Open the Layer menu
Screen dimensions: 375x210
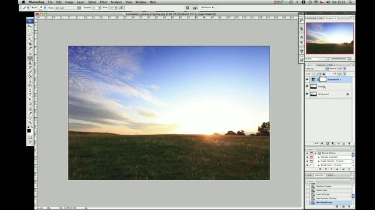click(x=81, y=2)
